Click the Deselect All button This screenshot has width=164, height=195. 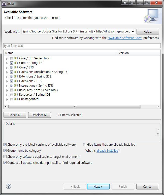(x=40, y=115)
